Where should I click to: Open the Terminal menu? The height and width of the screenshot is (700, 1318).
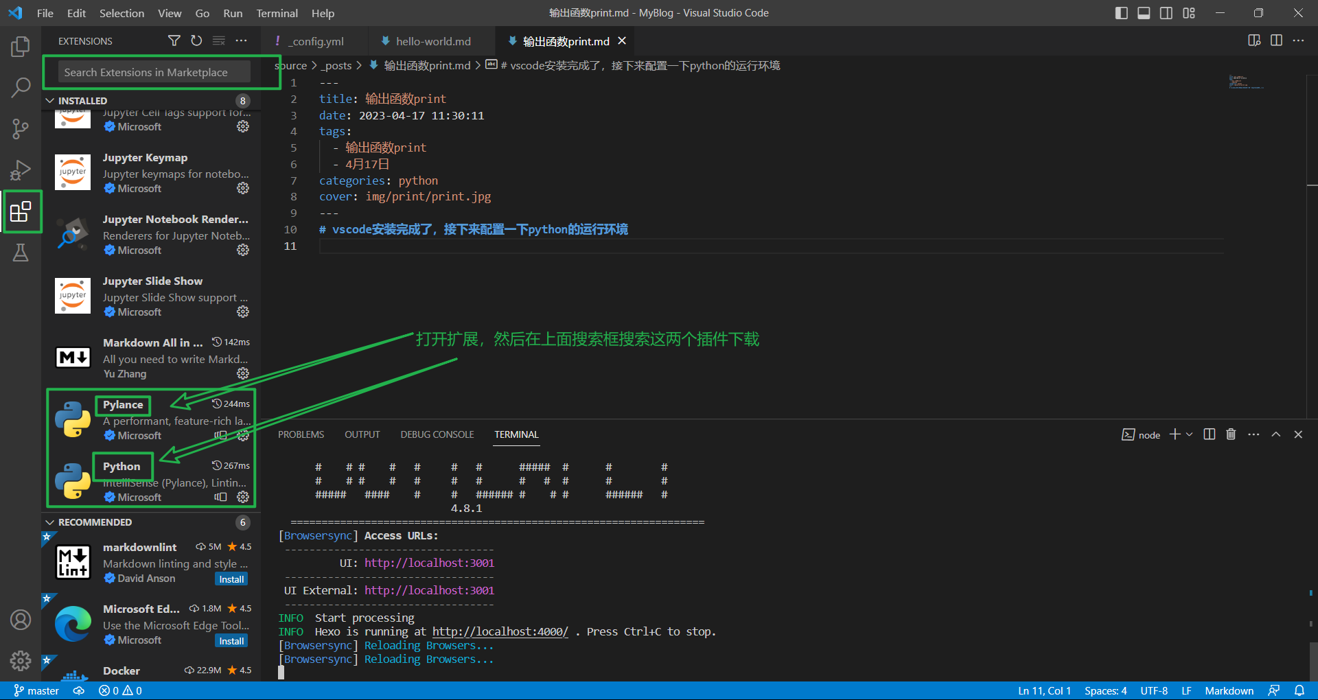coord(277,13)
